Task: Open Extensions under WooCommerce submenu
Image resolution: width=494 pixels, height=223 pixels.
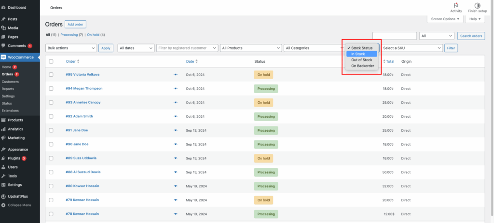Action: (x=10, y=111)
